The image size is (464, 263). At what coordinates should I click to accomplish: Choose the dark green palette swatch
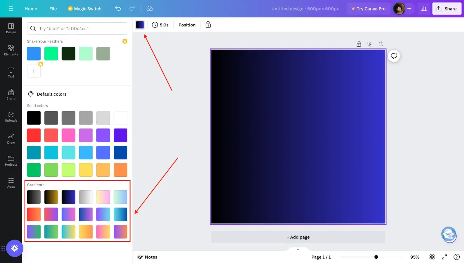click(x=68, y=54)
